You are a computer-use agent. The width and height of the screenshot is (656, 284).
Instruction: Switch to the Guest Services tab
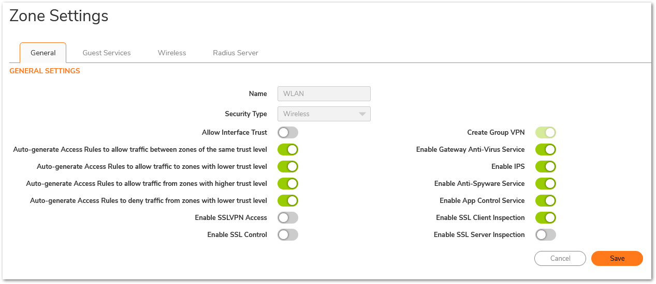pyautogui.click(x=107, y=53)
